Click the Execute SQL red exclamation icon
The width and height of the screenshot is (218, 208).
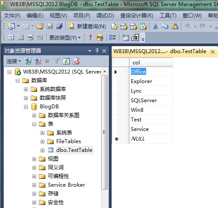tap(90, 37)
